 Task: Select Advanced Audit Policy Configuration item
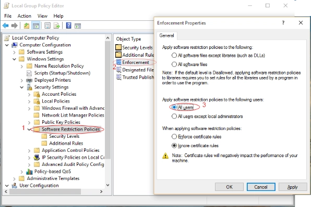73,164
